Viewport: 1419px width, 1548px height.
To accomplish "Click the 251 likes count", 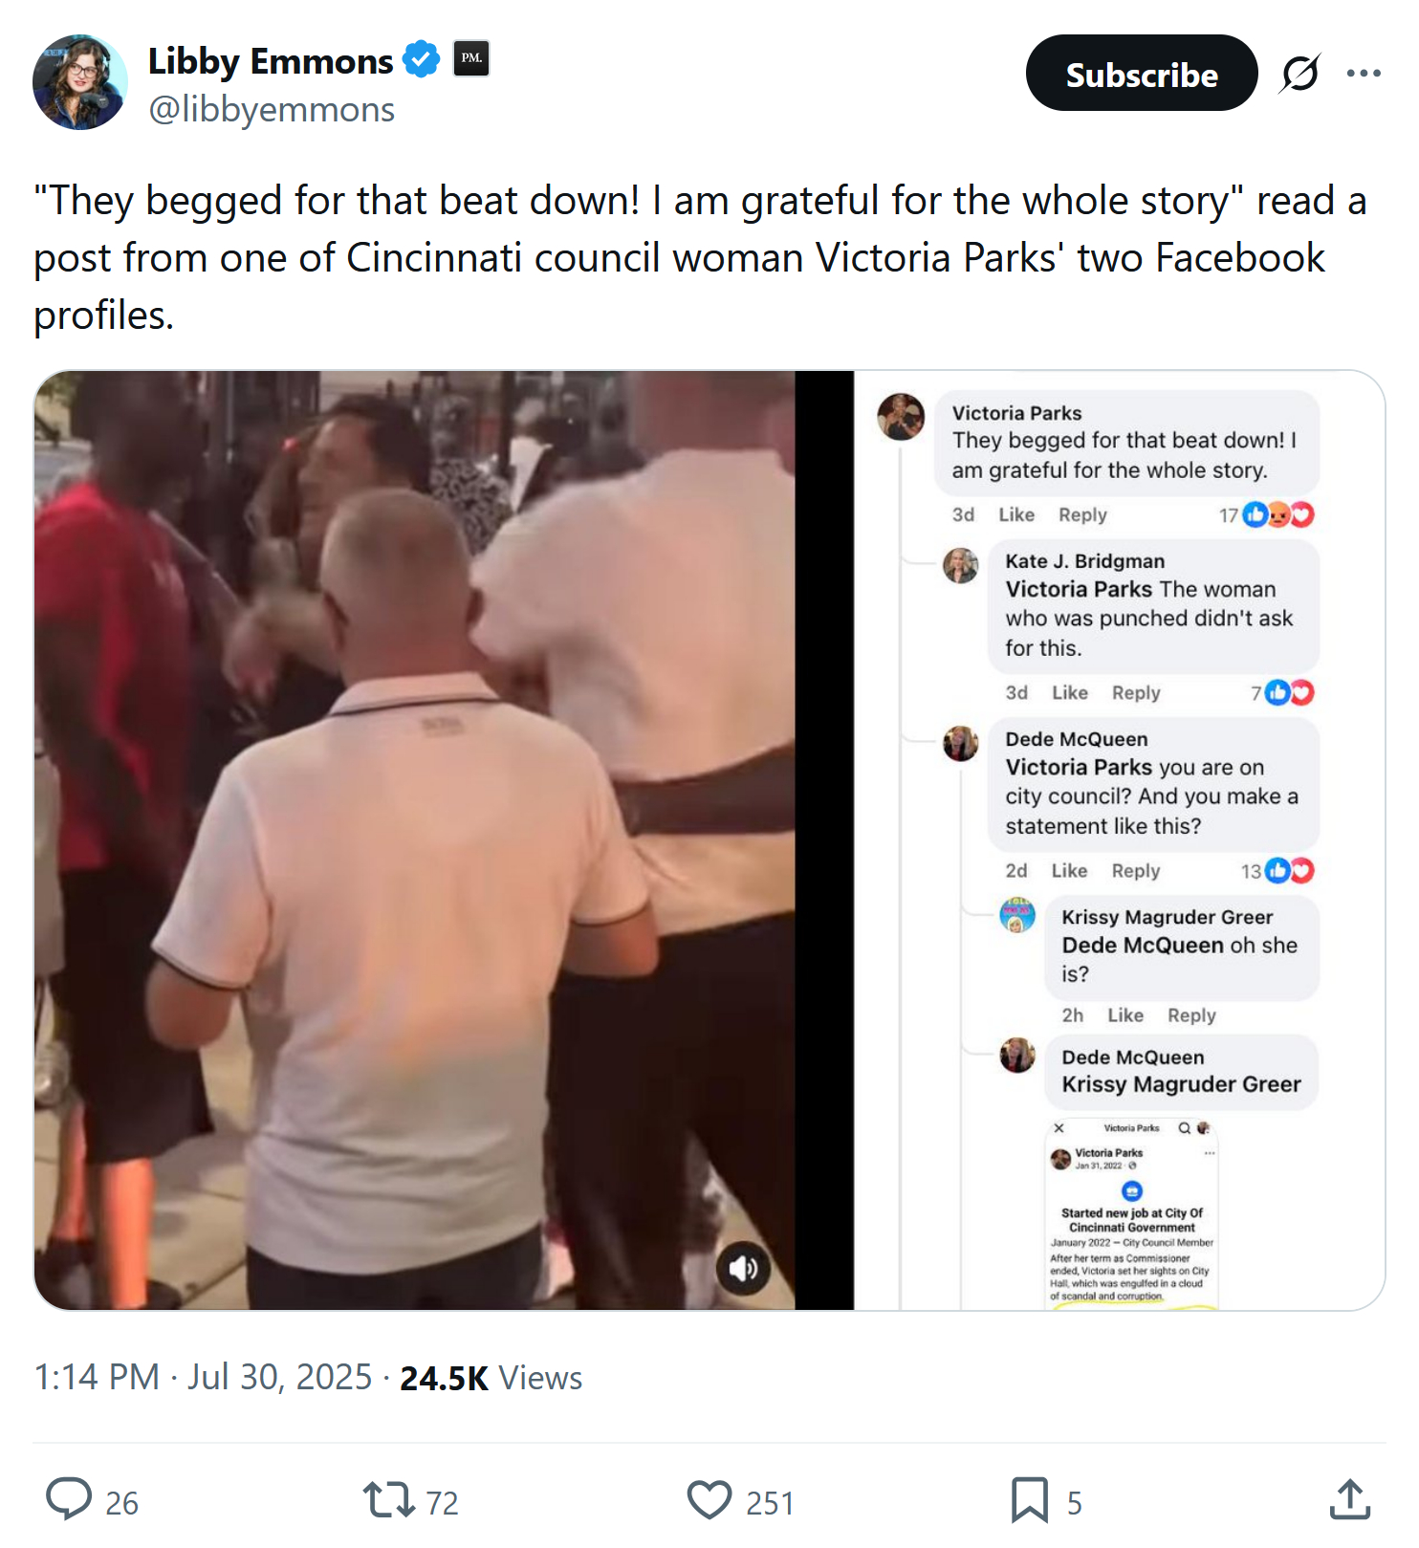I will tap(770, 1503).
